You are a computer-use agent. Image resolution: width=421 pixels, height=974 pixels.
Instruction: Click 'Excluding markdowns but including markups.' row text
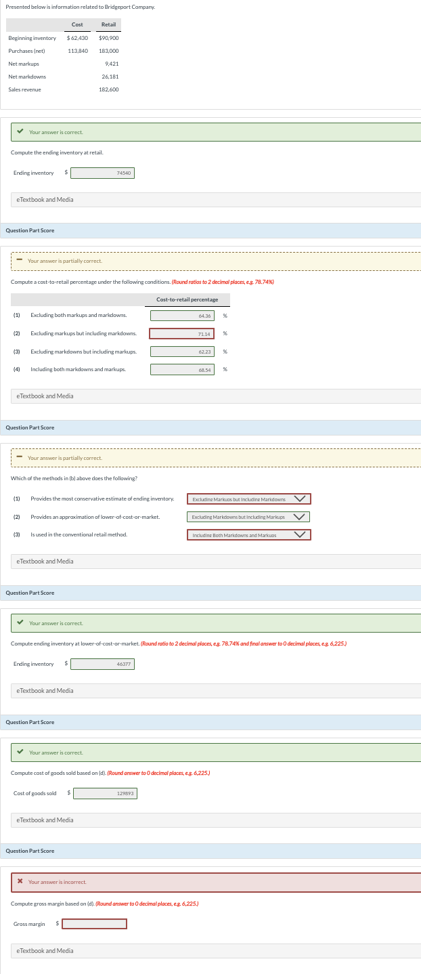[x=84, y=352]
